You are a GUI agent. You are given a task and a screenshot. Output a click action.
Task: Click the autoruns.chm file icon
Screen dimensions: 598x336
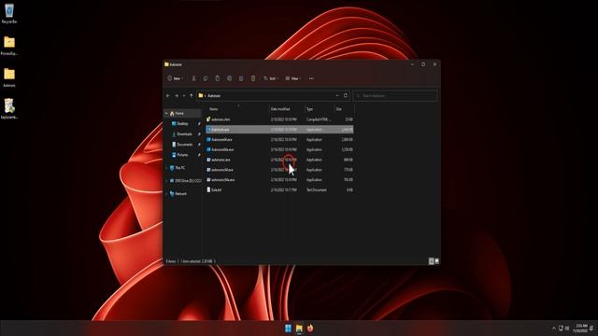[208, 119]
